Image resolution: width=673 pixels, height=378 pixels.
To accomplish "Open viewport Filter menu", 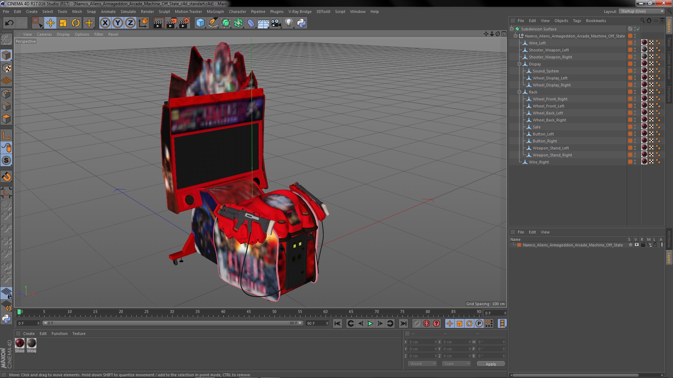I will pos(99,34).
